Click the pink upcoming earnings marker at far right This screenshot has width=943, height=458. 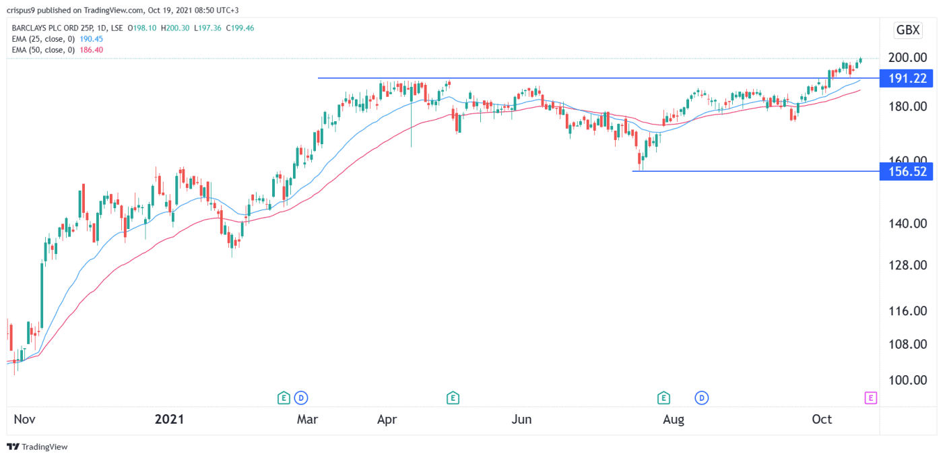(x=870, y=397)
